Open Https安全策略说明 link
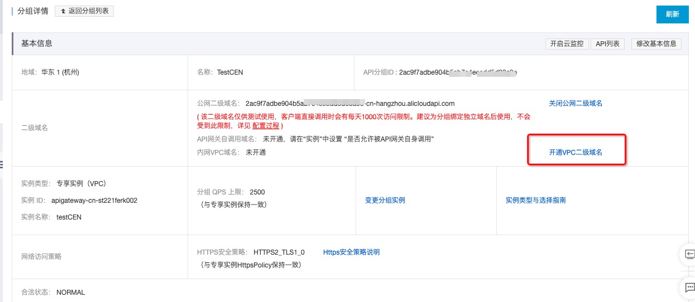695x302 pixels. [352, 252]
